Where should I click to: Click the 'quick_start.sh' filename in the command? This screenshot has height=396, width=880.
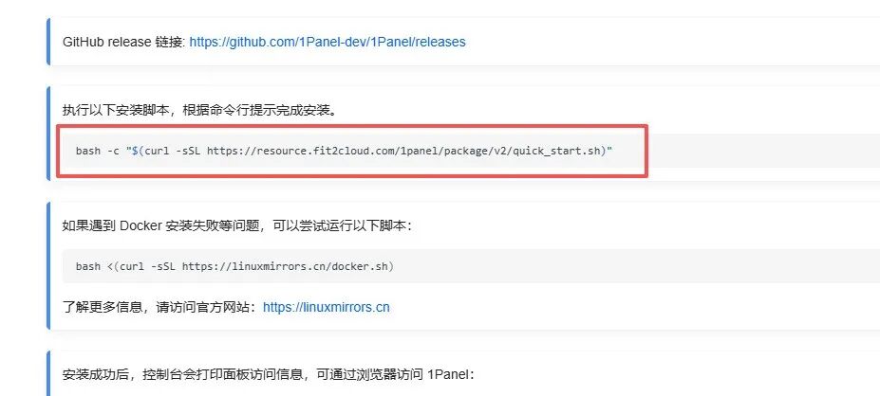556,151
